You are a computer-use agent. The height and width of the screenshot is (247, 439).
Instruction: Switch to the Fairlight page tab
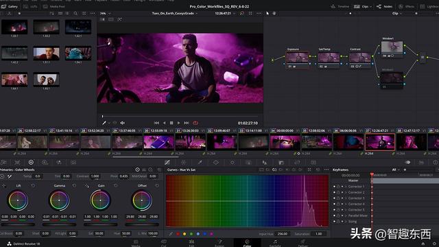(275, 243)
